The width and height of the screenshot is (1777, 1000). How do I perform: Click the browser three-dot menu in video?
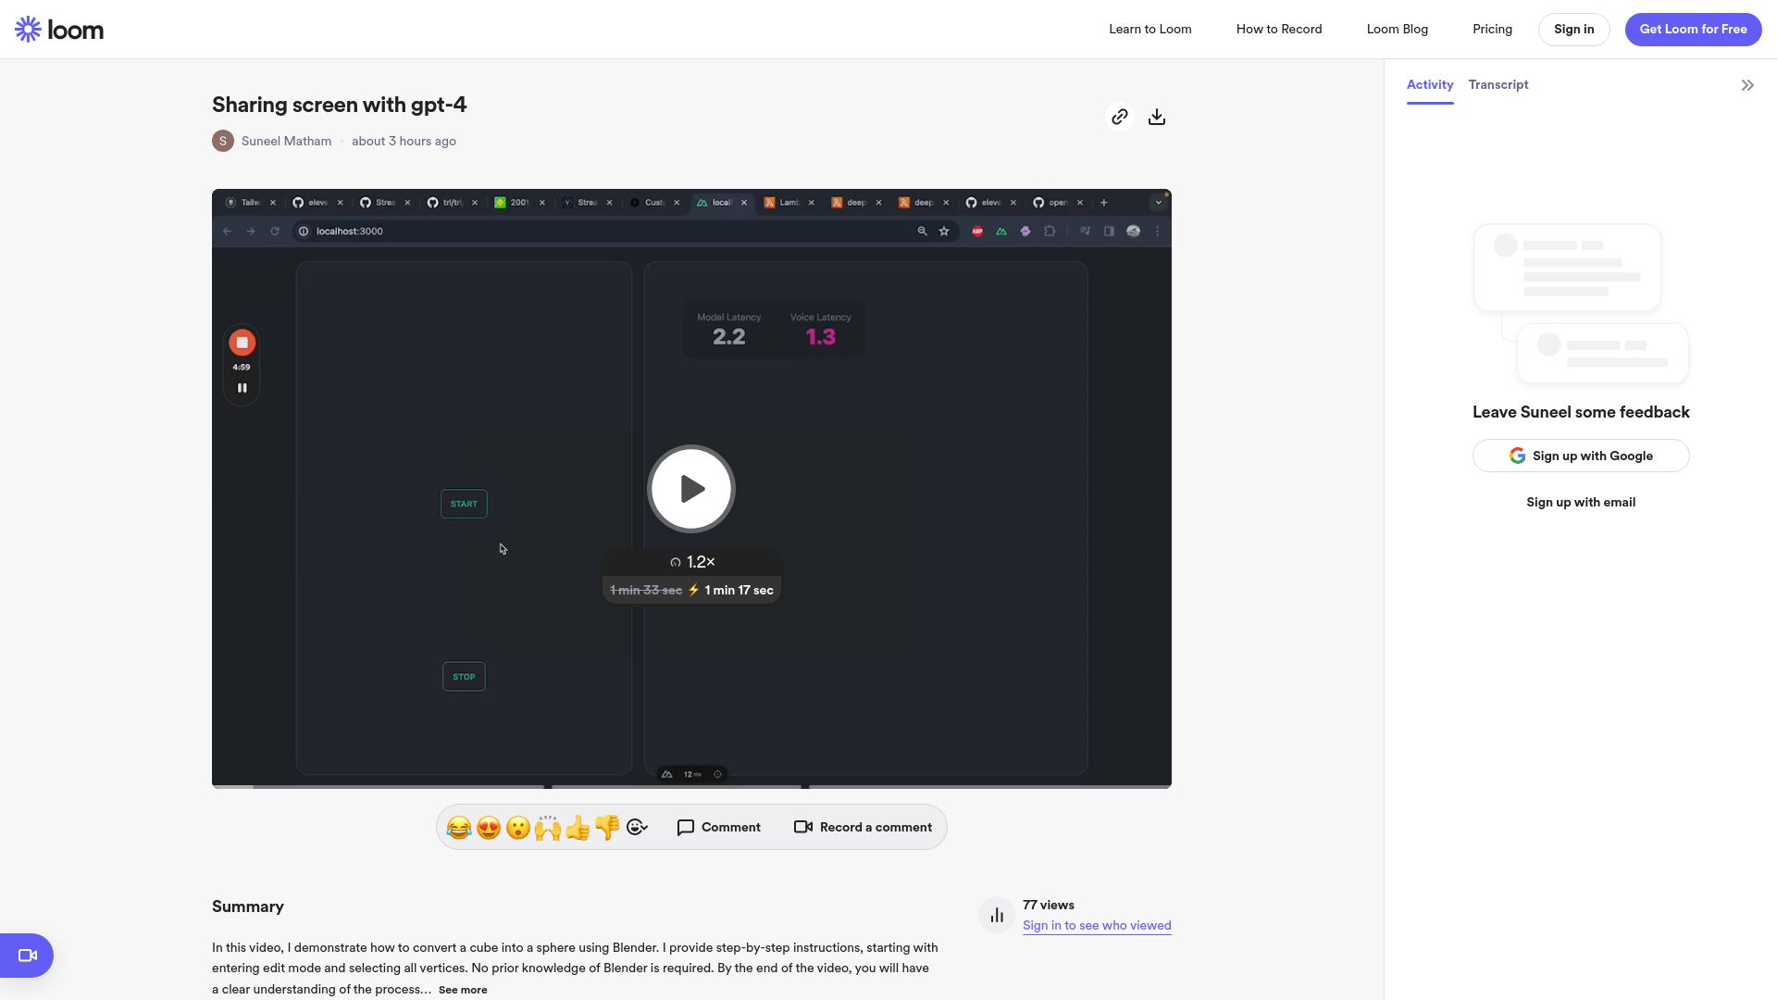(1157, 231)
